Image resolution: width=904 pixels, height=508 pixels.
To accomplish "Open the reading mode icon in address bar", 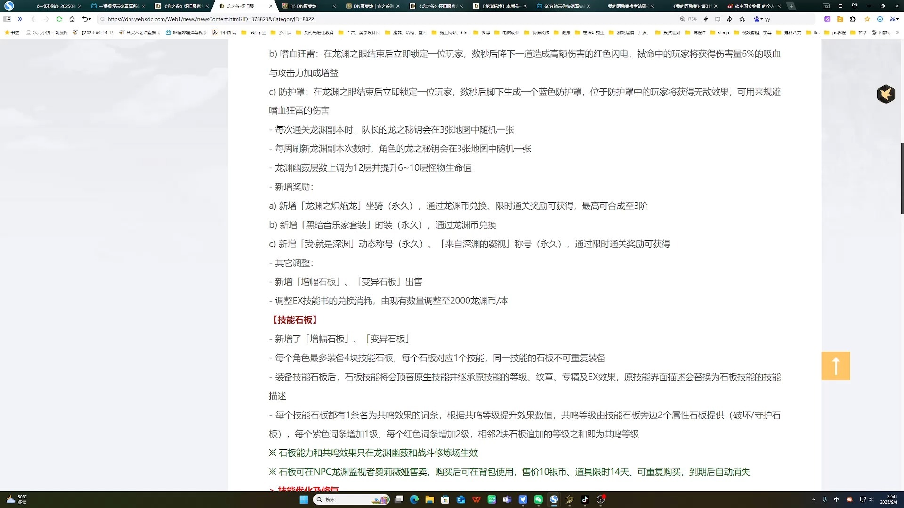I will click(x=718, y=19).
